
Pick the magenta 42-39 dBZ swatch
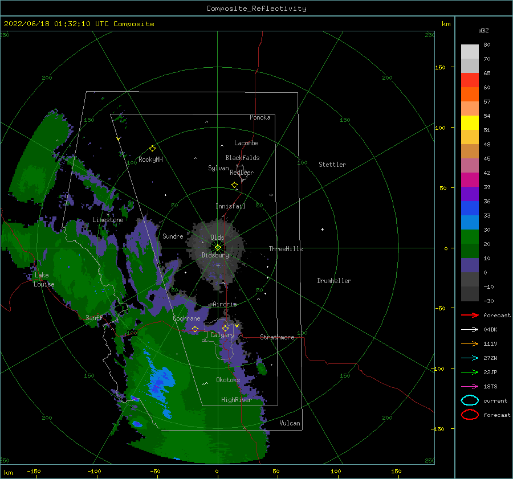[x=470, y=180]
